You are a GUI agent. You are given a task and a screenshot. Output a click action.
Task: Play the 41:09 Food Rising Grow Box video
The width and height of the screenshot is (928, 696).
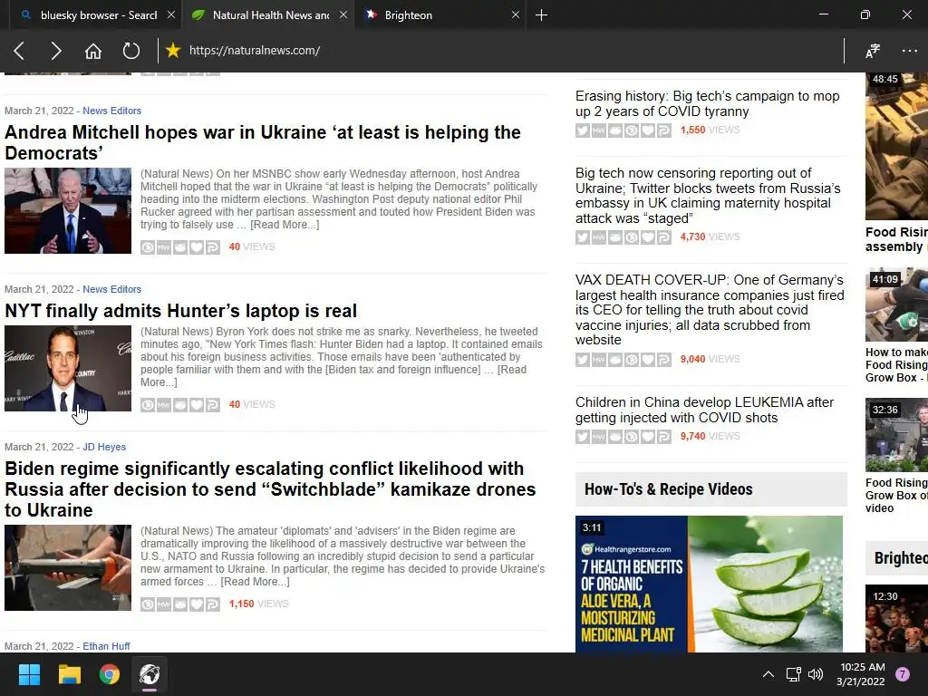(896, 304)
